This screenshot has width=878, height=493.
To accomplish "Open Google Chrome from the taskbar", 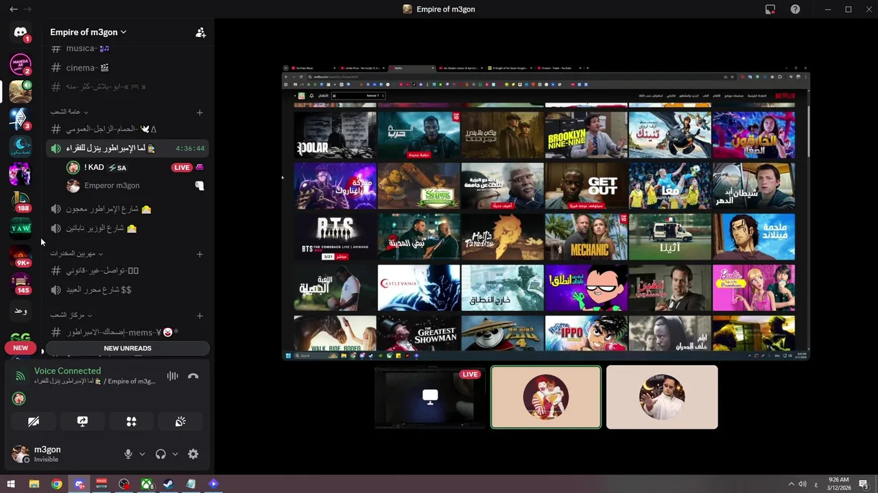I will pyautogui.click(x=56, y=484).
